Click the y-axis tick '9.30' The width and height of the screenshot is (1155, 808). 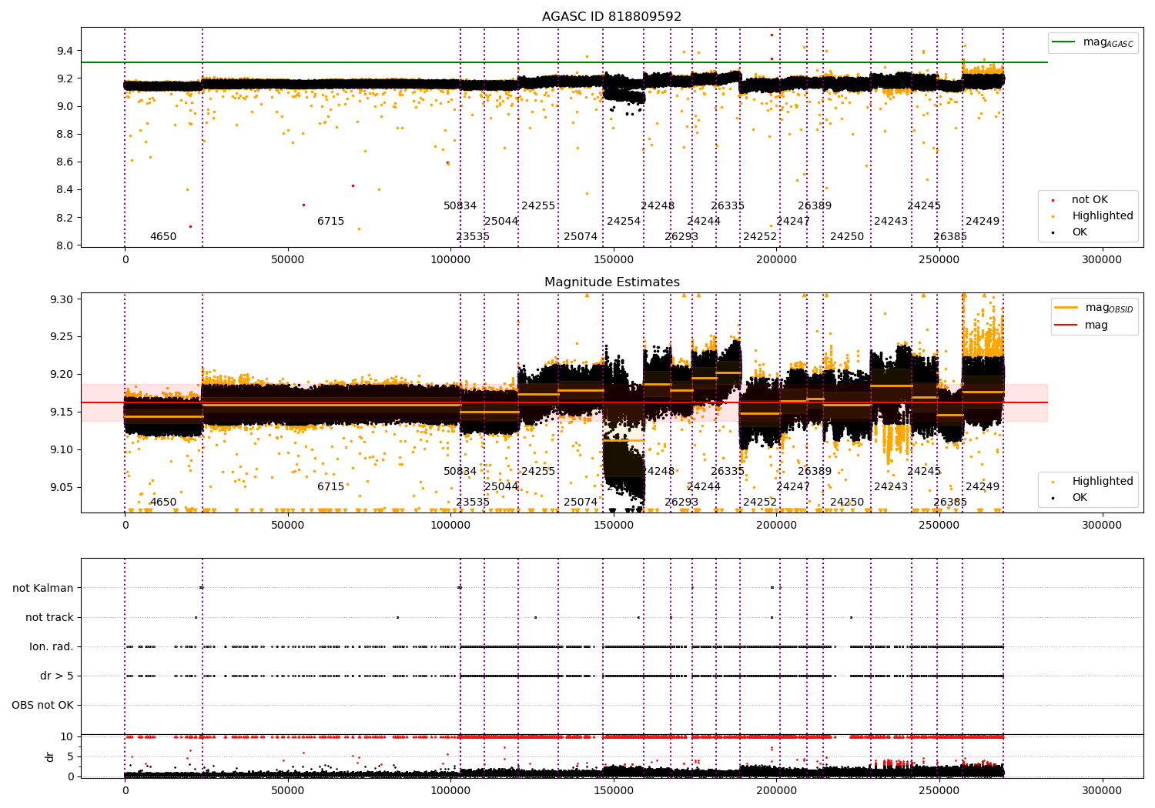(x=62, y=299)
